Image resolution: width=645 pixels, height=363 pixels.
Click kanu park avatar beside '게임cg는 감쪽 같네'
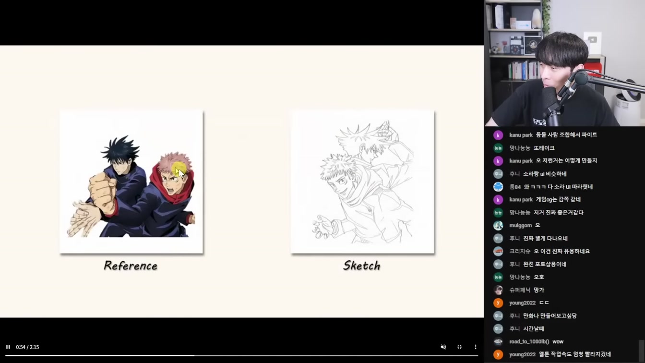tap(498, 200)
